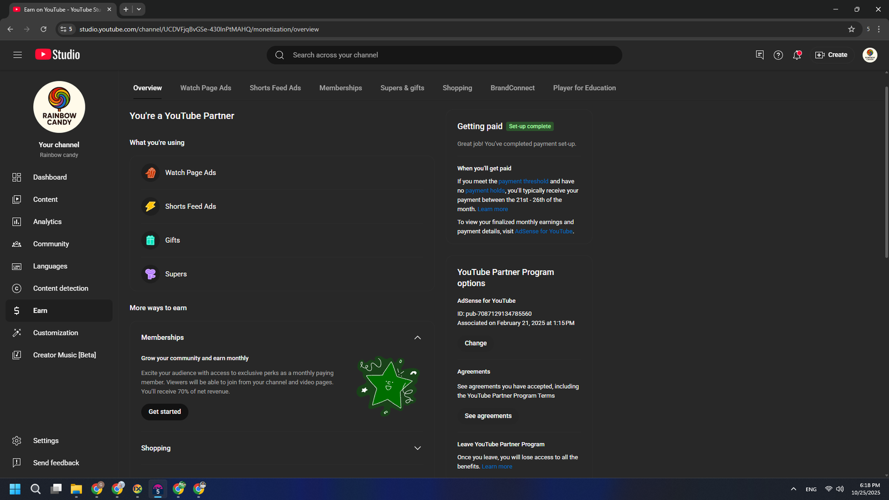
Task: Open Content detection in the sidebar
Action: click(x=61, y=288)
